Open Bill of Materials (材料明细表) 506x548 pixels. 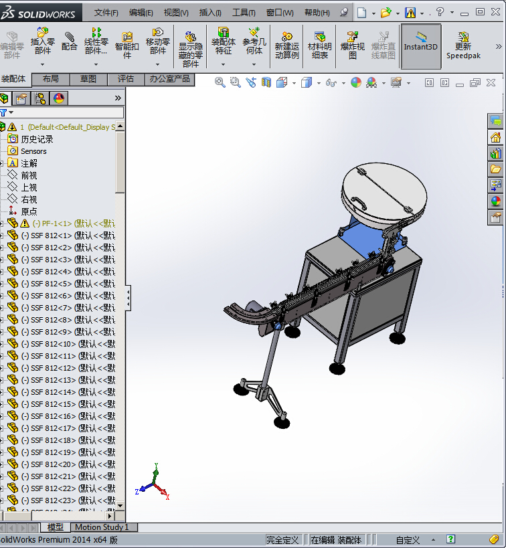[319, 45]
